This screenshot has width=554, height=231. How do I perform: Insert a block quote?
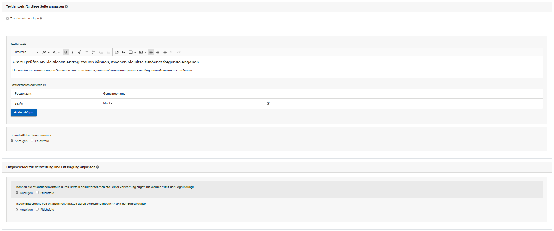[124, 52]
